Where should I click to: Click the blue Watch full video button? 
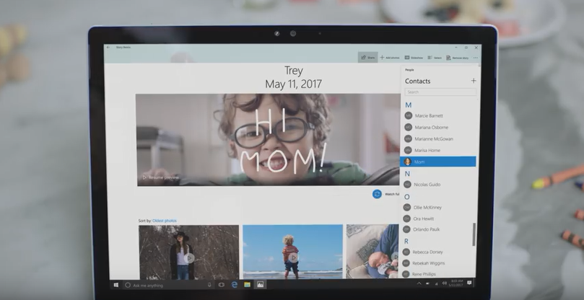[x=377, y=194]
